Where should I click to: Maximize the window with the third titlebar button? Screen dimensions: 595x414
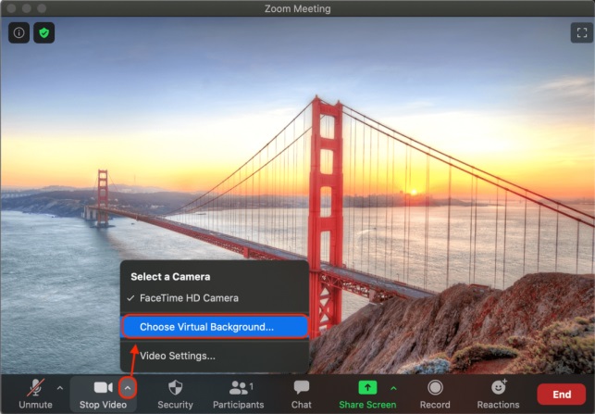42,8
